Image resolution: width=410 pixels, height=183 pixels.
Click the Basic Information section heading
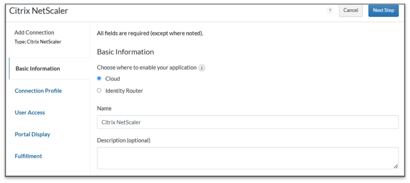125,52
